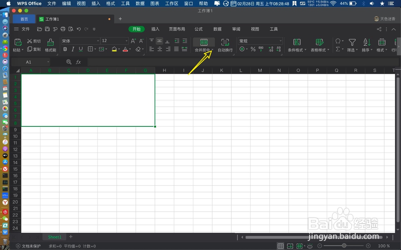
Task: Click the zoom slider handle
Action: click(344, 246)
